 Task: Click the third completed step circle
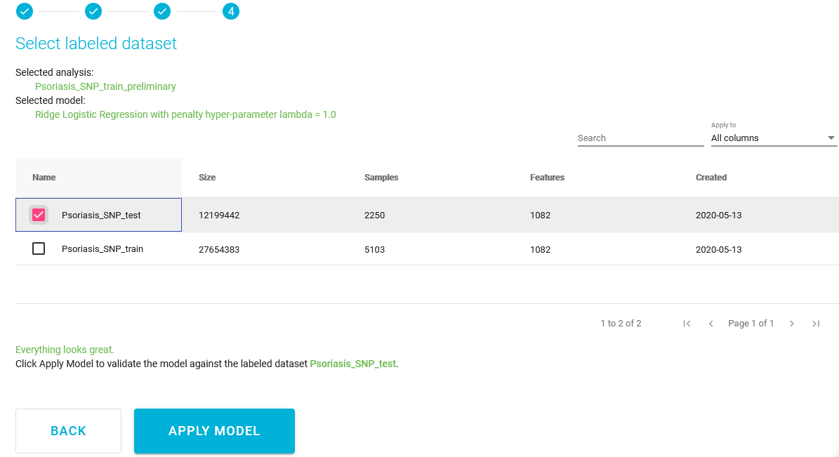point(162,11)
